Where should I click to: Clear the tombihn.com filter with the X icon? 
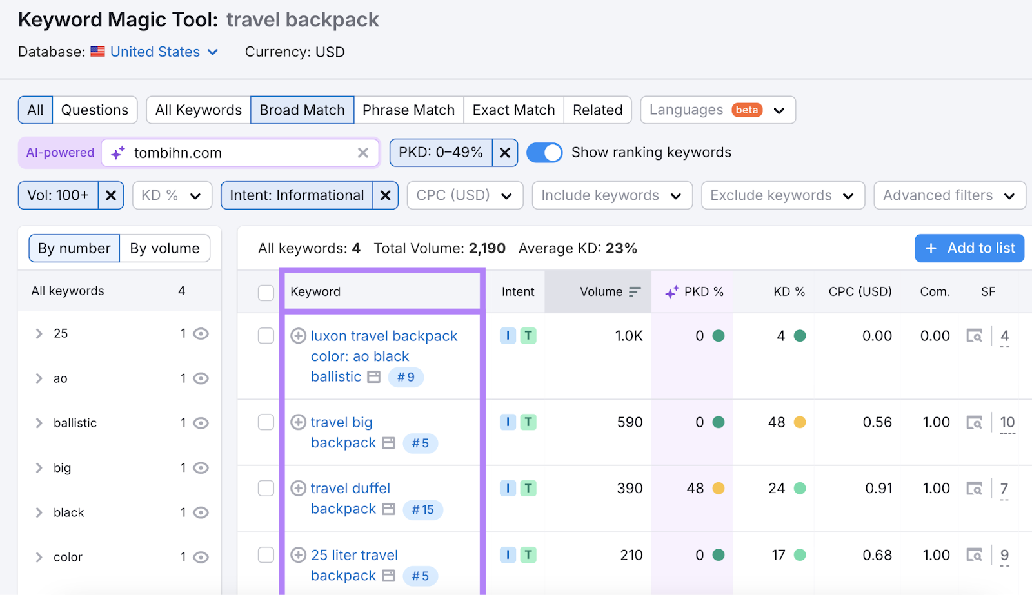pyautogui.click(x=363, y=153)
